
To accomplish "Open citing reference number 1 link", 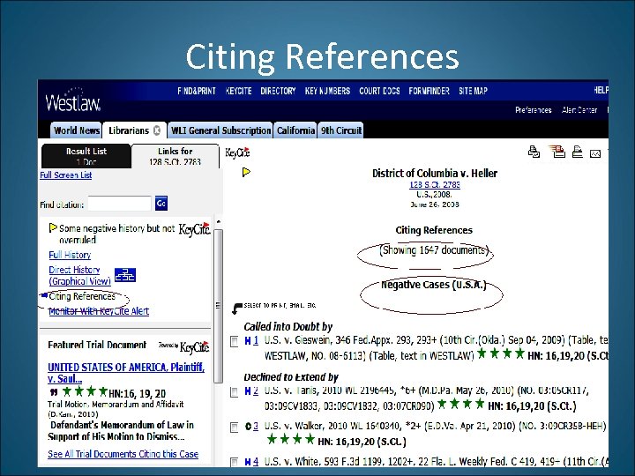I will coord(256,341).
